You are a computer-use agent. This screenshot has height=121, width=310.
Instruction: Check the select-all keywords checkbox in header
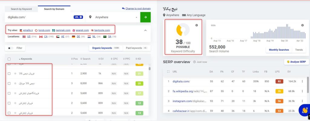point(9,59)
